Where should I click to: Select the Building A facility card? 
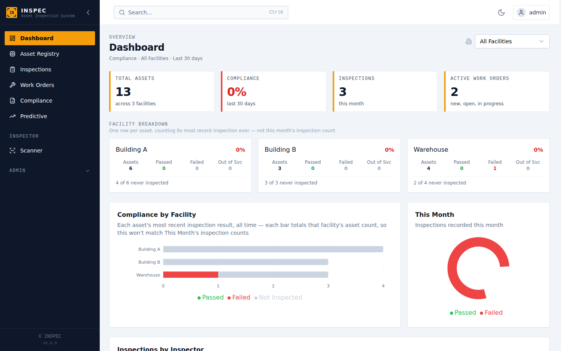[x=180, y=166]
